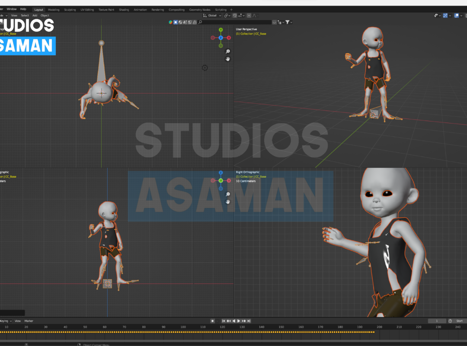Click the zoom magnifier in bottom-left viewport
467x346 pixels.
[x=228, y=194]
